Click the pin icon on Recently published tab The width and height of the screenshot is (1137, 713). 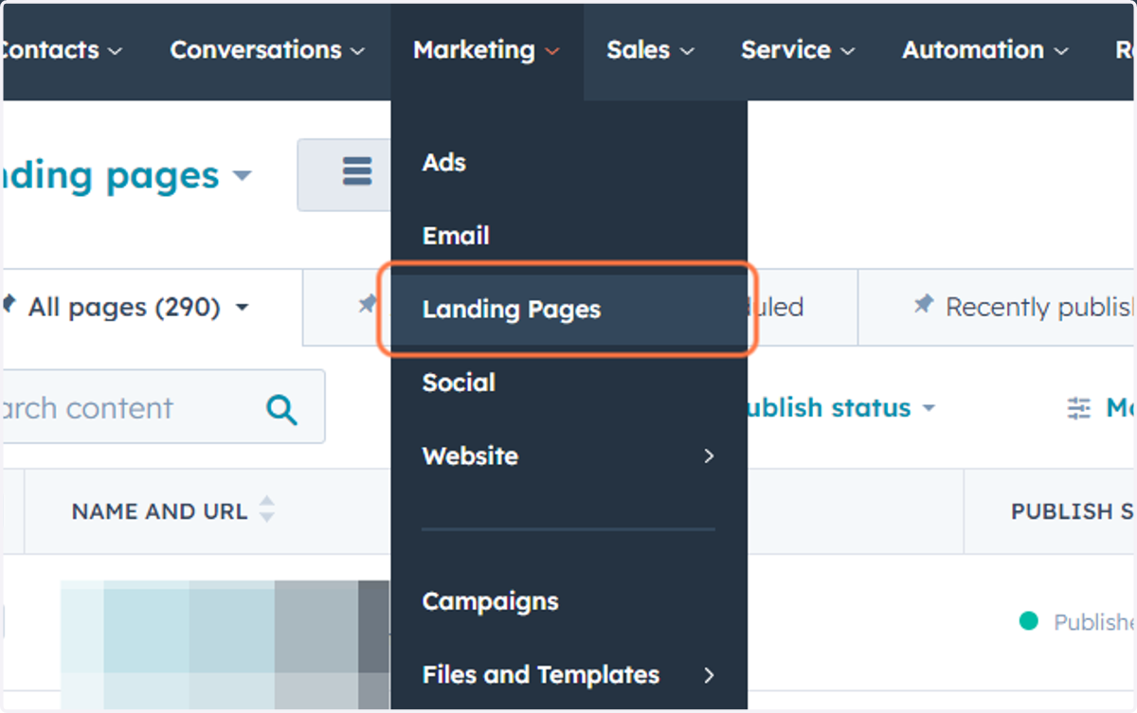pyautogui.click(x=923, y=305)
